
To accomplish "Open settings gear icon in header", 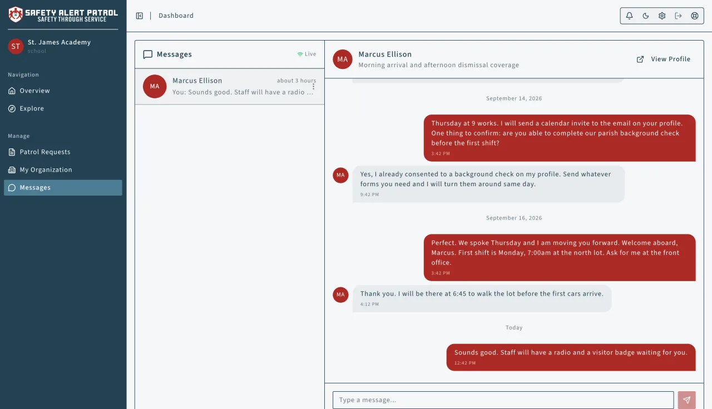I will (x=662, y=16).
